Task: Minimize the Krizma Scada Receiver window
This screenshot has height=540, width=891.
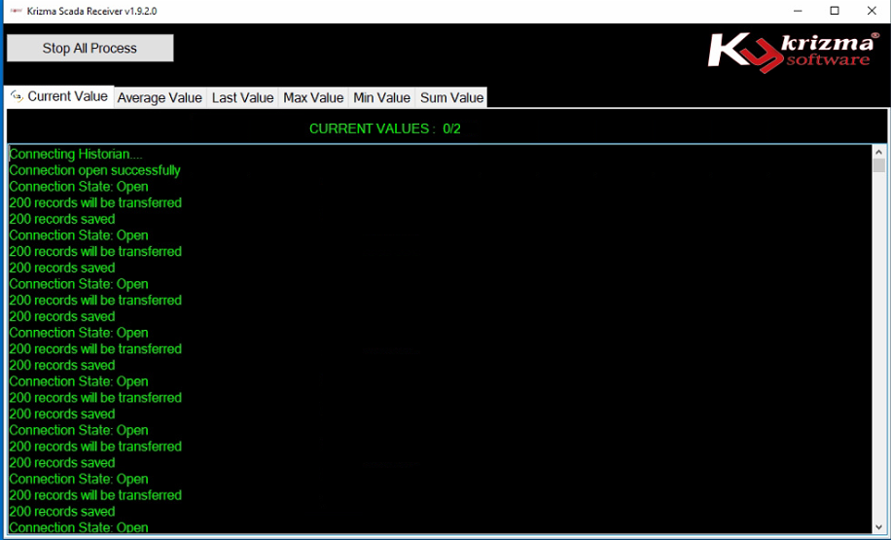Action: coord(789,11)
